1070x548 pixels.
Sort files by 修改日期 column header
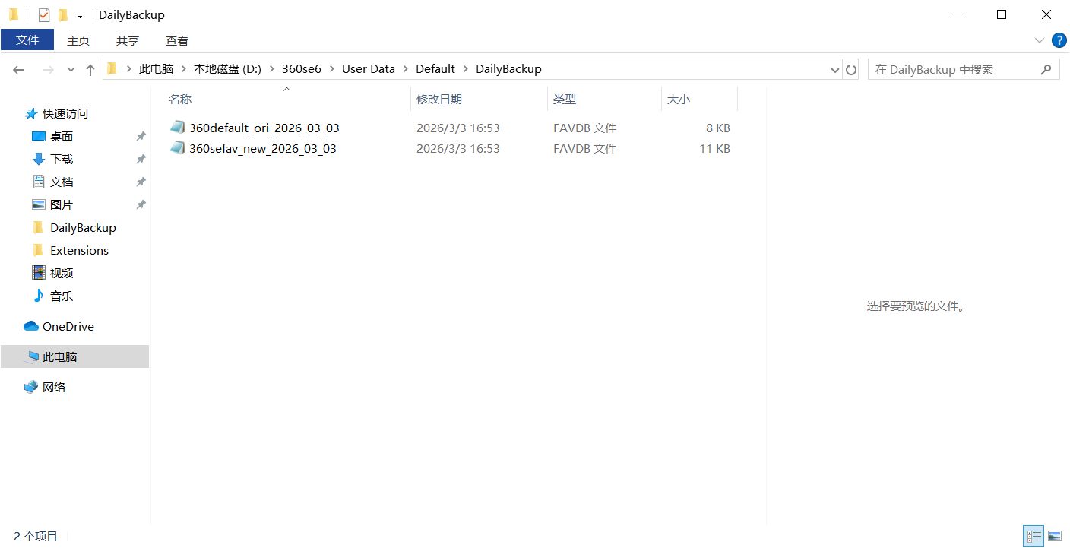click(439, 99)
